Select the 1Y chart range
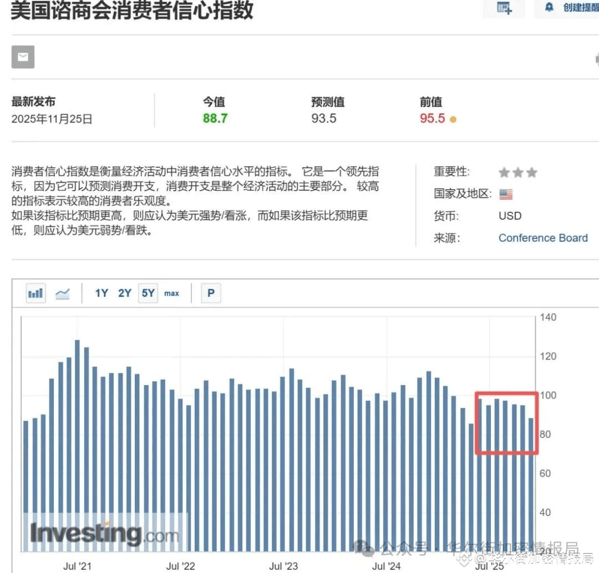This screenshot has width=599, height=573. [101, 293]
